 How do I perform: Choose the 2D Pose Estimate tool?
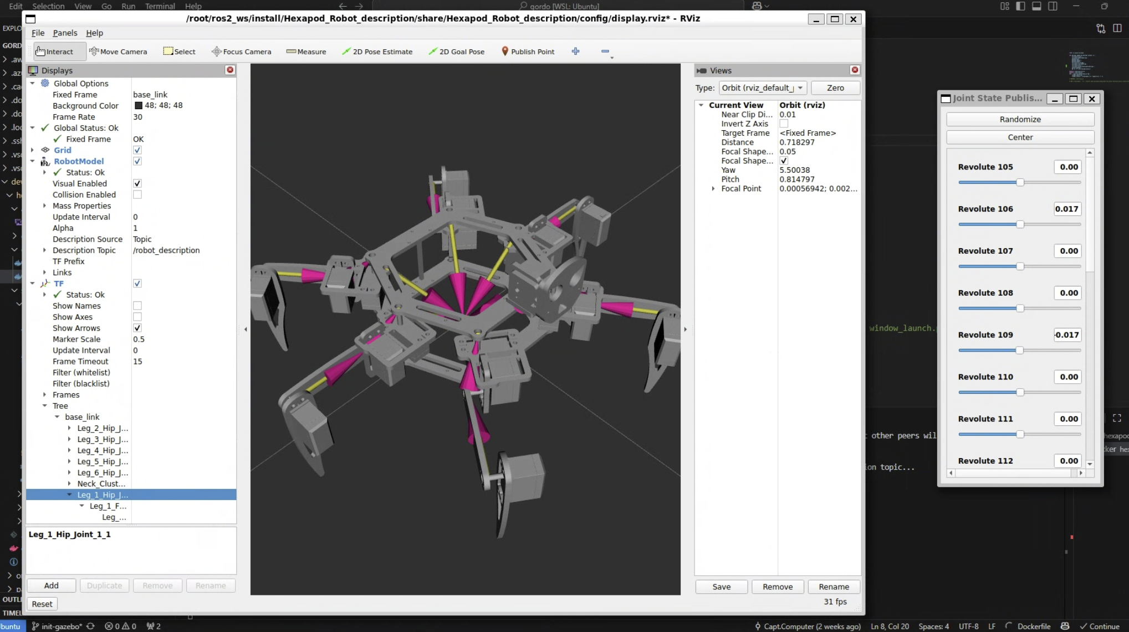[377, 52]
